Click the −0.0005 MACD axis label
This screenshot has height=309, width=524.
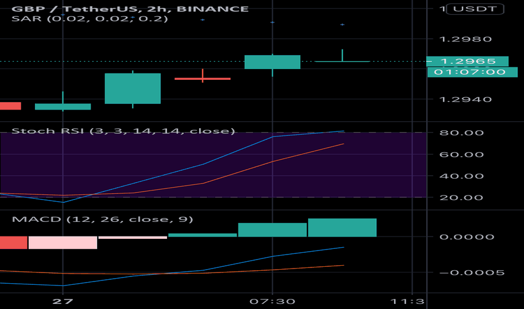[472, 272]
